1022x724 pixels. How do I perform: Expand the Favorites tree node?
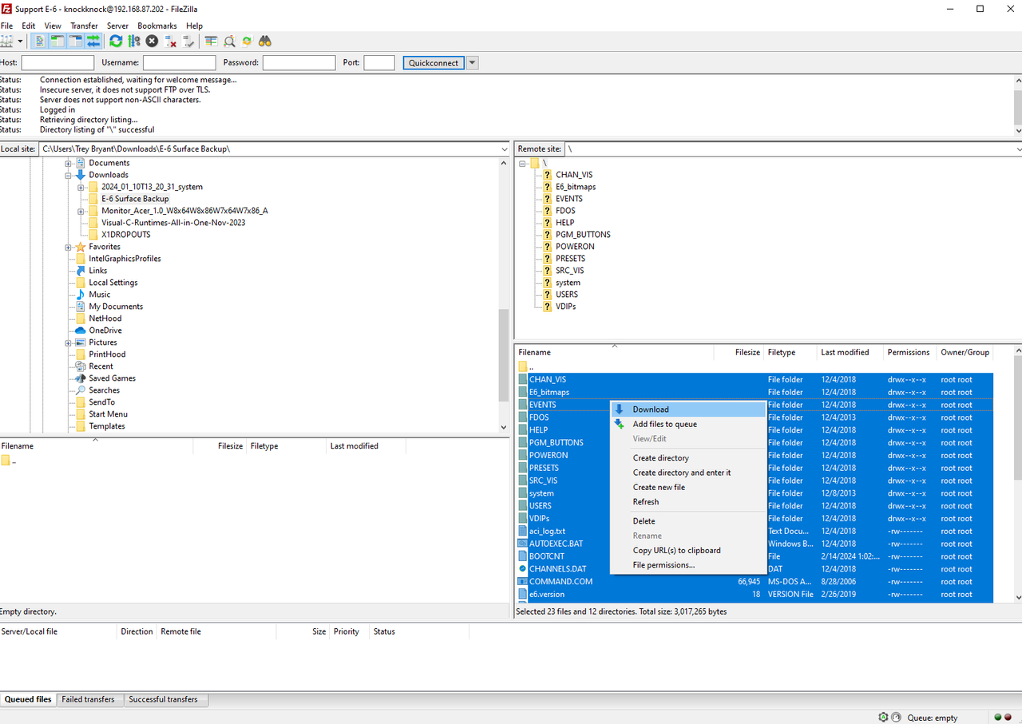pyautogui.click(x=69, y=247)
